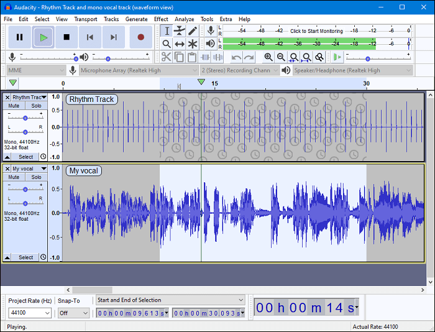Click Select button on My vocal track
Image resolution: width=435 pixels, height=332 pixels.
[x=25, y=257]
